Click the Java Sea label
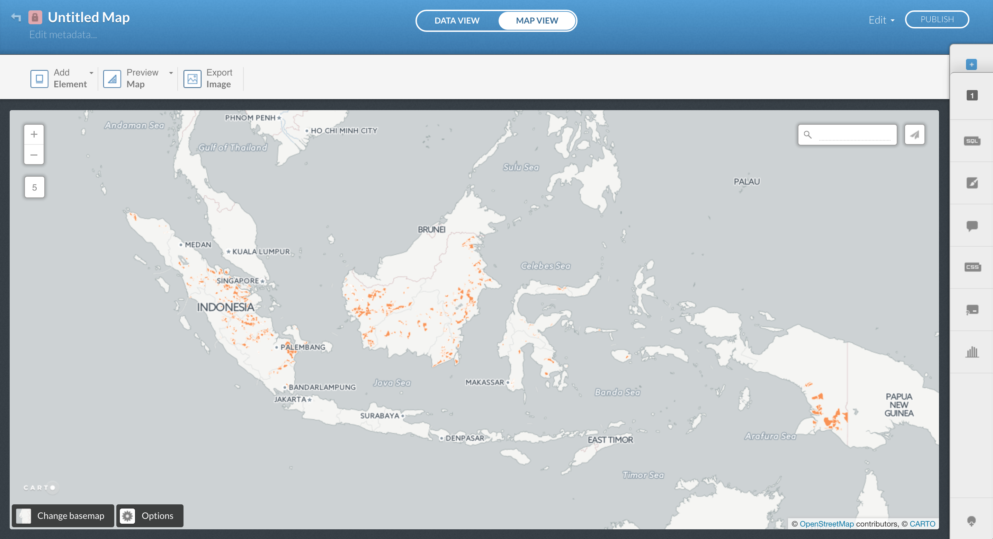993x539 pixels. click(392, 382)
